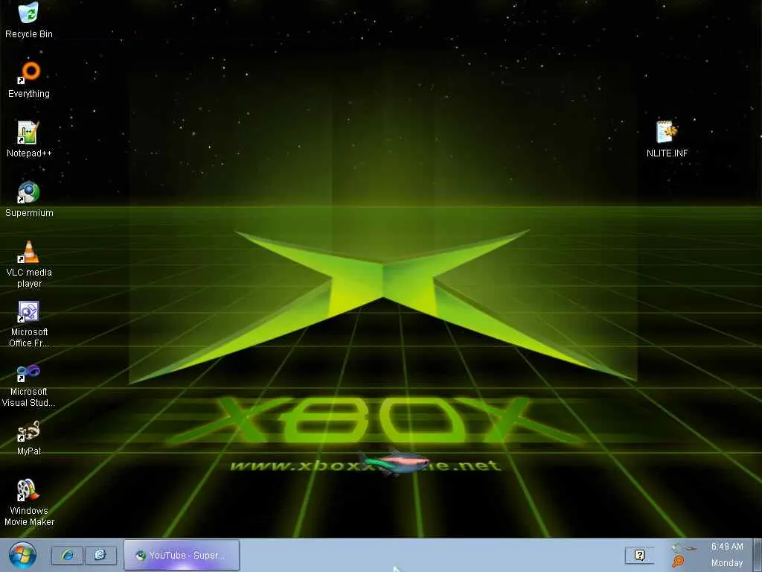Switch to the YouTube - Supermium taskbar window
762x572 pixels.
click(x=182, y=555)
